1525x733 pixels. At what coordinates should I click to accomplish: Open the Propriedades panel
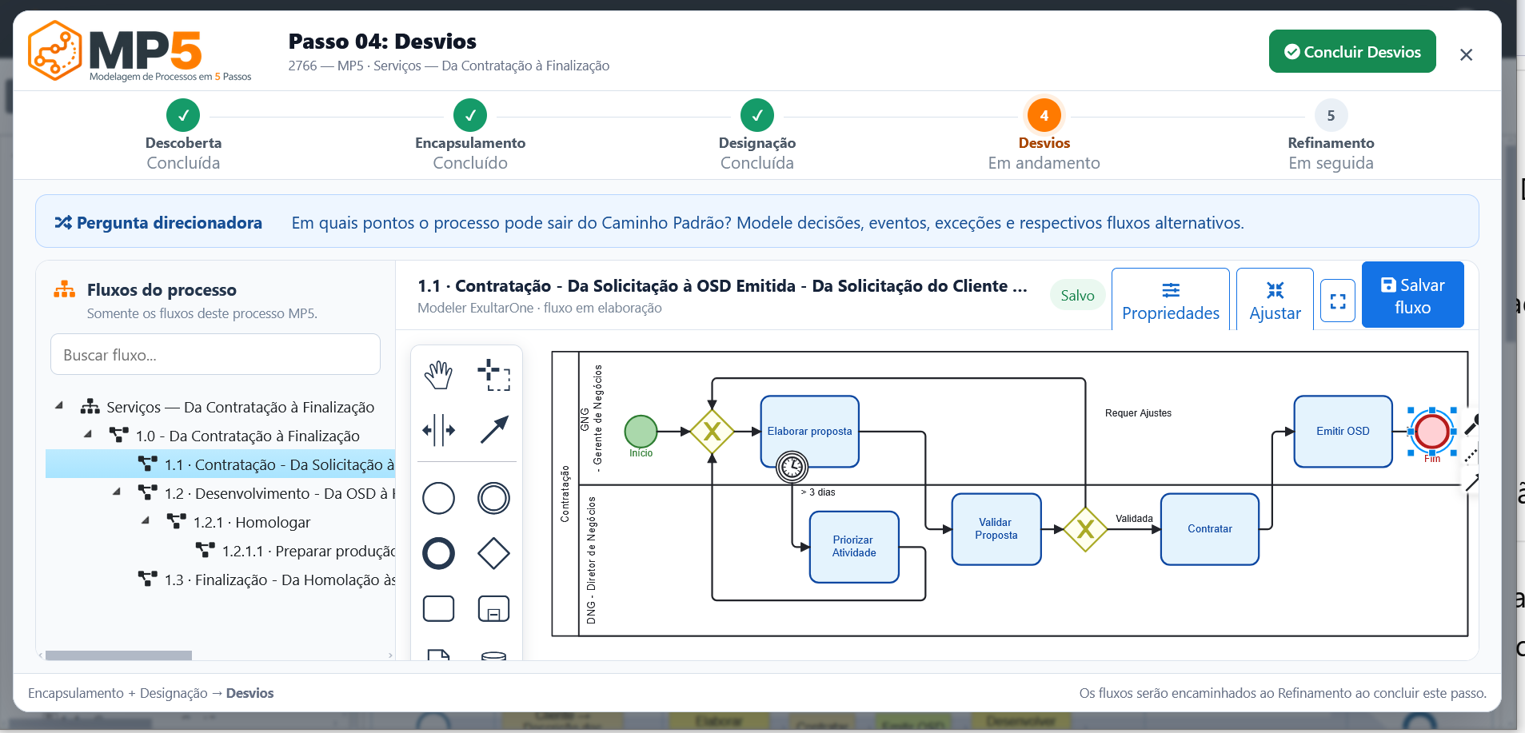pos(1171,300)
